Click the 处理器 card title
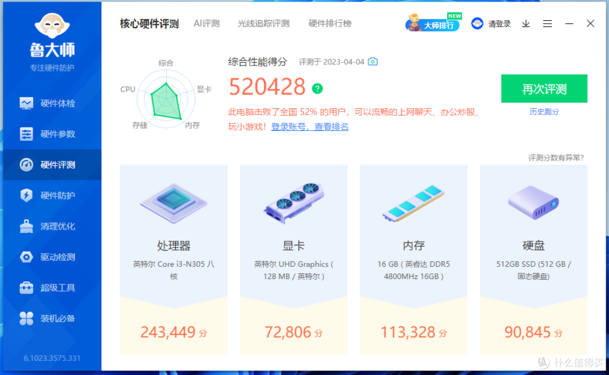 point(174,246)
